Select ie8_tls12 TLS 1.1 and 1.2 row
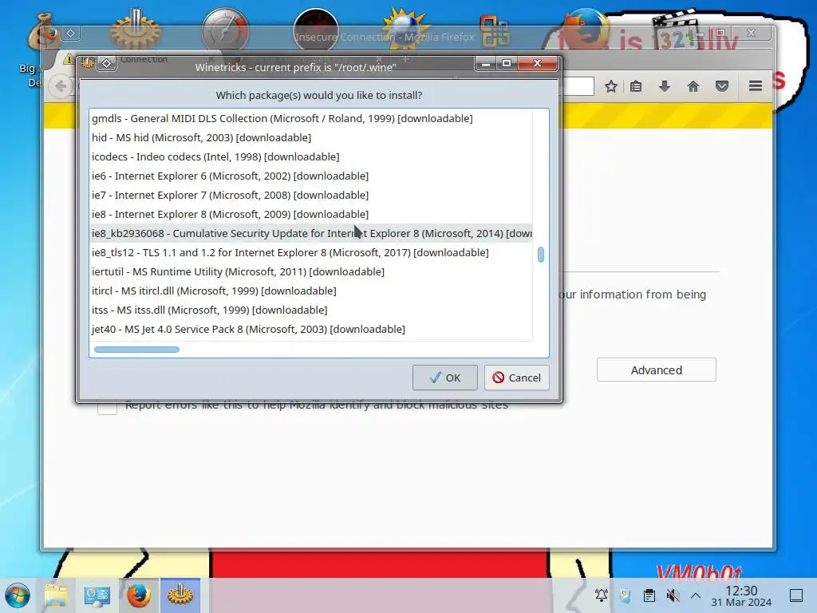 pos(311,253)
